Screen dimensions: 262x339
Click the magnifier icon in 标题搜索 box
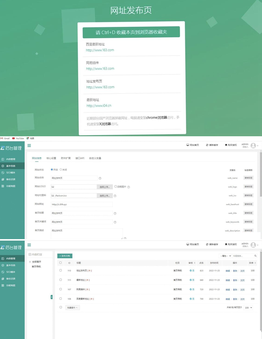tap(256, 256)
